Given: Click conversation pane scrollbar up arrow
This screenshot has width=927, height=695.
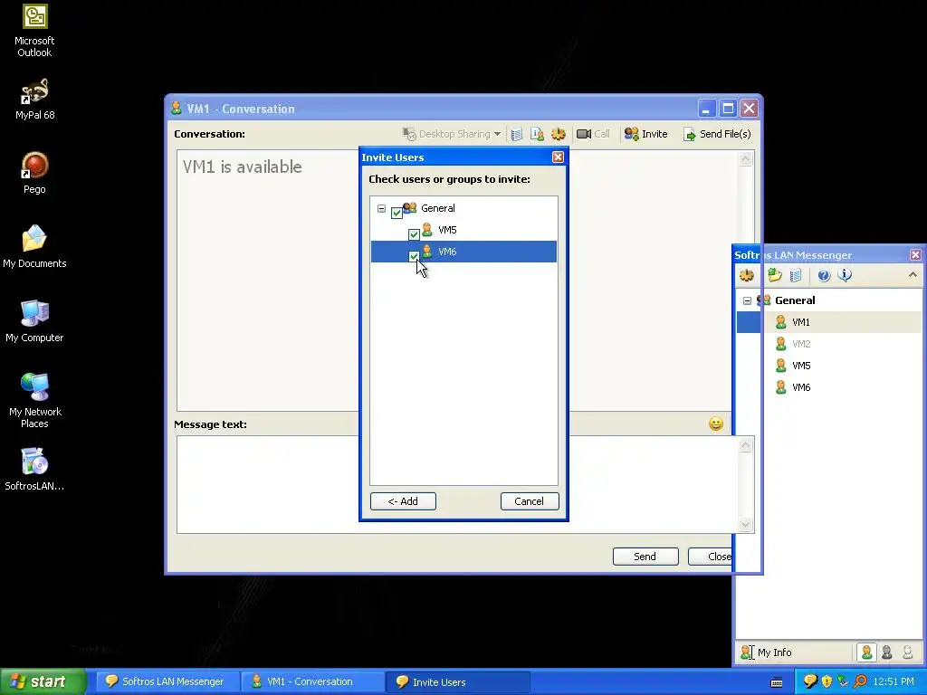Looking at the screenshot, I should 746,159.
